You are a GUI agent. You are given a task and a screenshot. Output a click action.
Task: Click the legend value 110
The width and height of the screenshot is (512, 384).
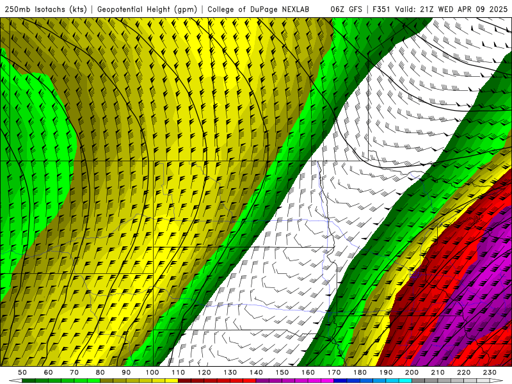point(179,372)
